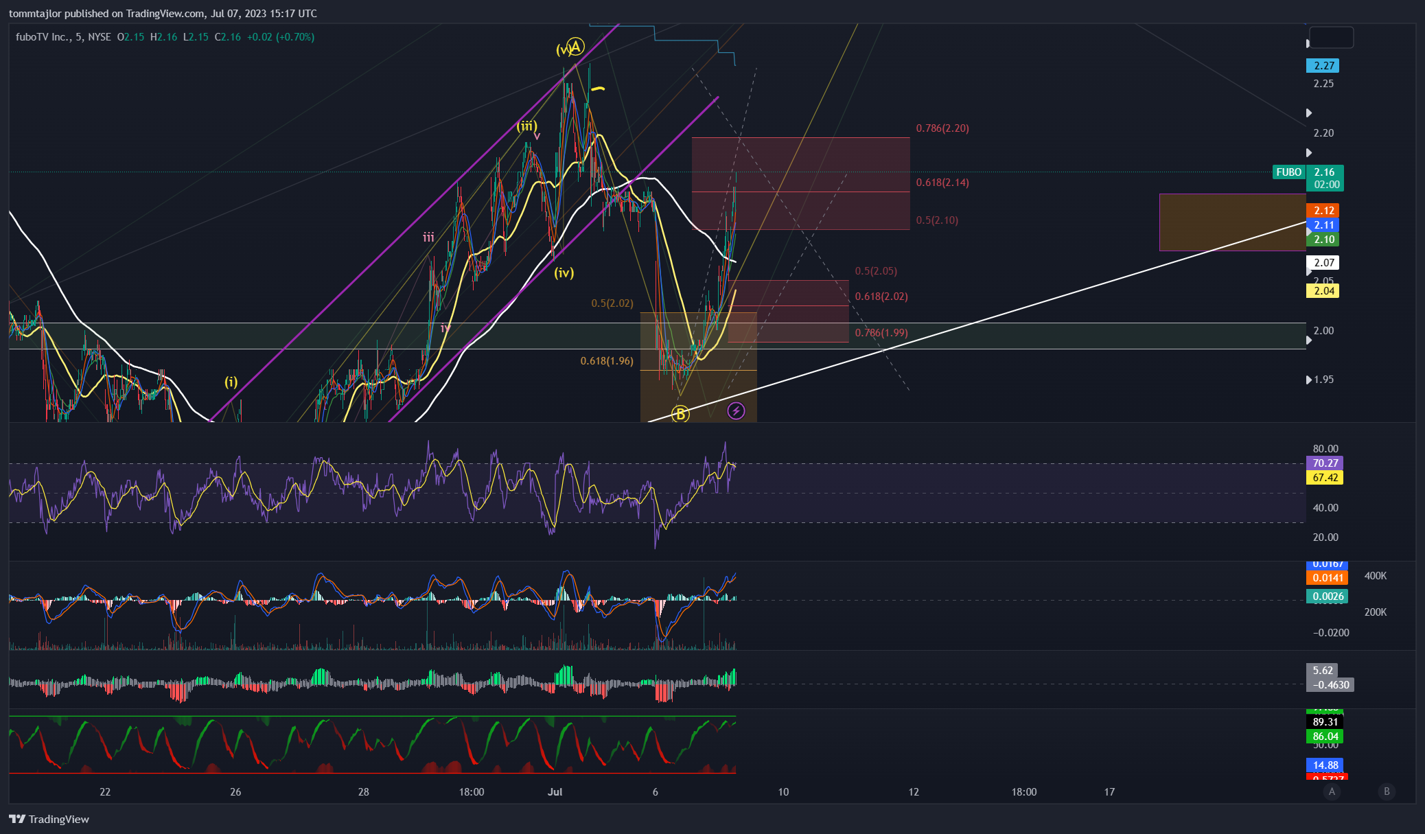This screenshot has width=1425, height=834.
Task: Click the blue 2.11 price label
Action: (1323, 225)
